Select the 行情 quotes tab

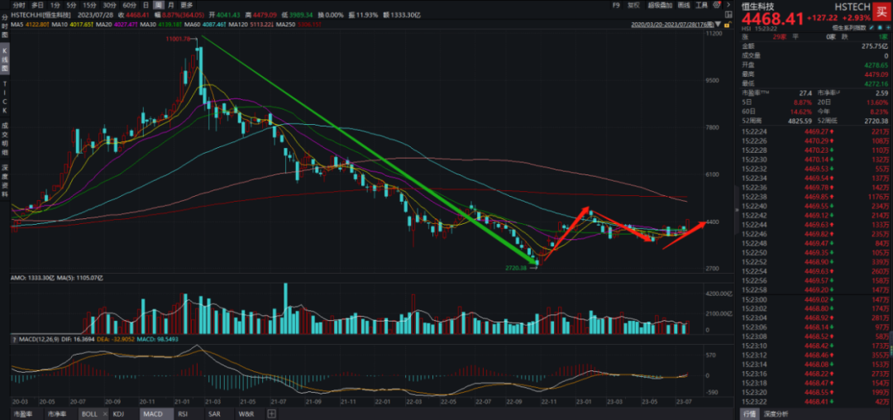747,413
